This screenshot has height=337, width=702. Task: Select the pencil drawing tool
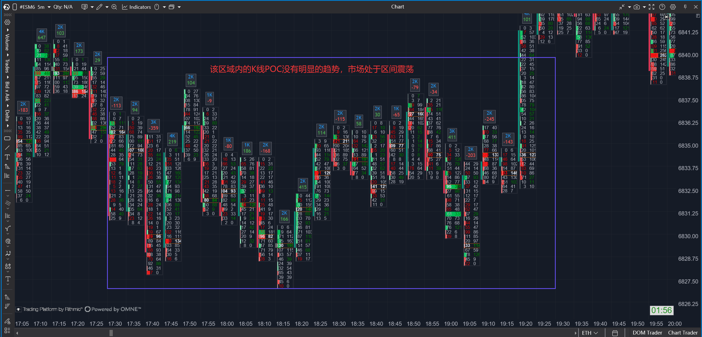(x=99, y=7)
